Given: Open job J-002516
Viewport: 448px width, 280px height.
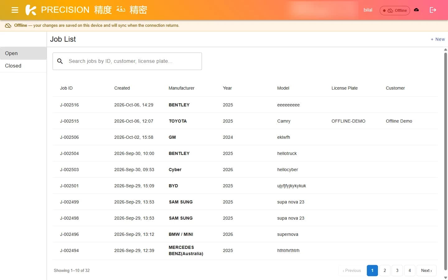Looking at the screenshot, I should tap(245, 105).
